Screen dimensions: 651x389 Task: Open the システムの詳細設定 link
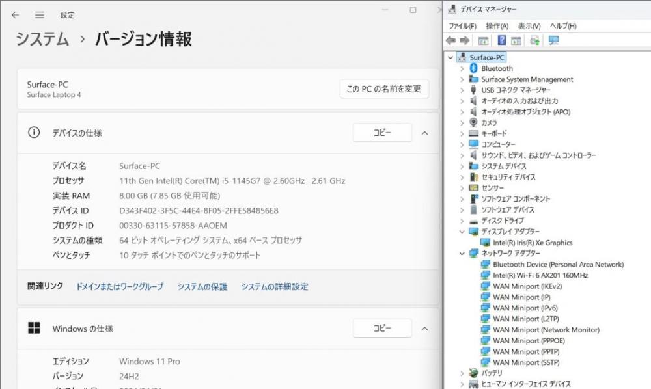275,287
